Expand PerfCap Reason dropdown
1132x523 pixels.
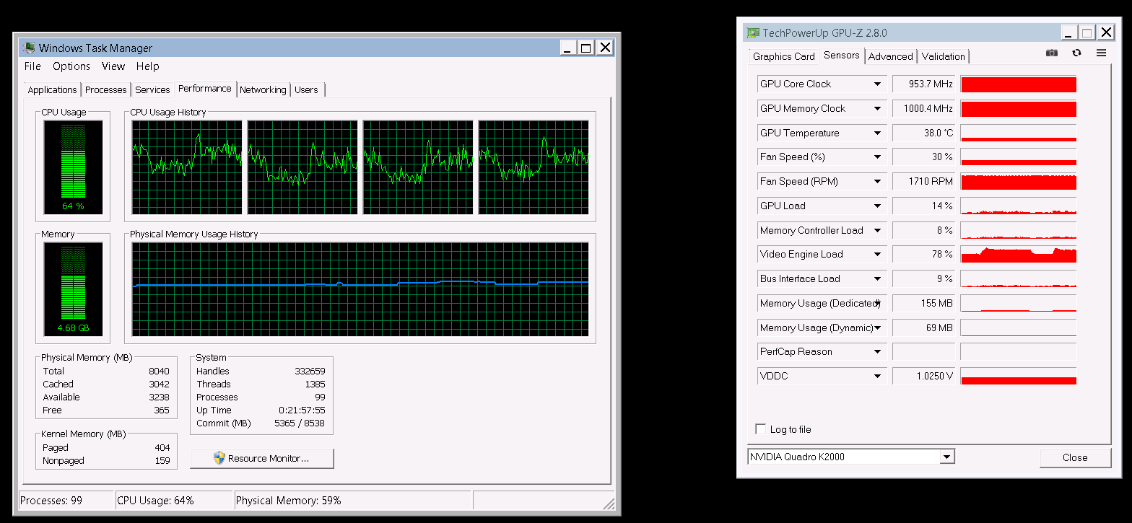[x=877, y=352]
